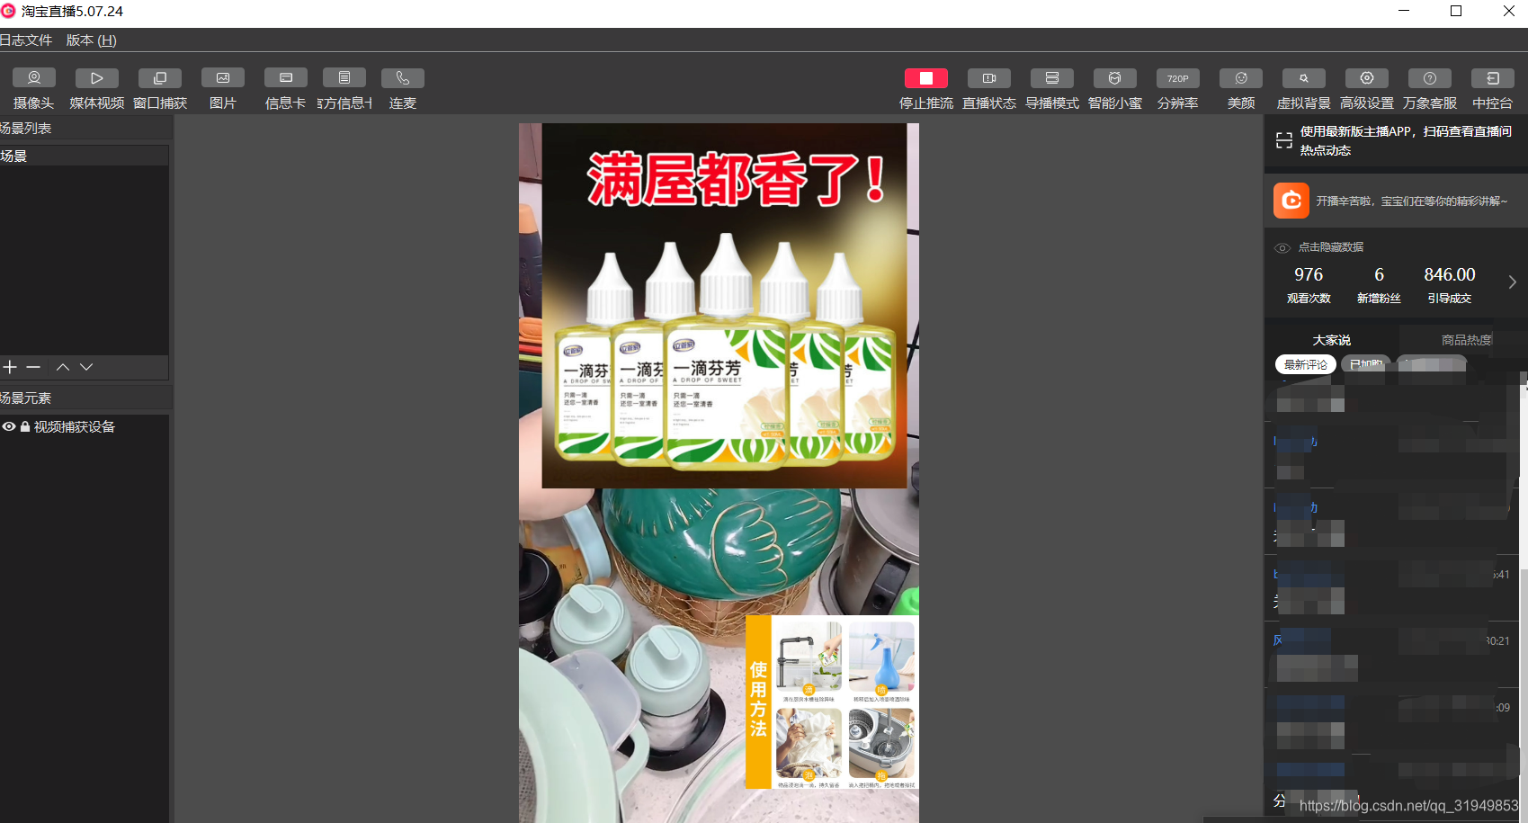
Task: Change the 720P 分辨率 resolution setting
Action: click(1178, 78)
